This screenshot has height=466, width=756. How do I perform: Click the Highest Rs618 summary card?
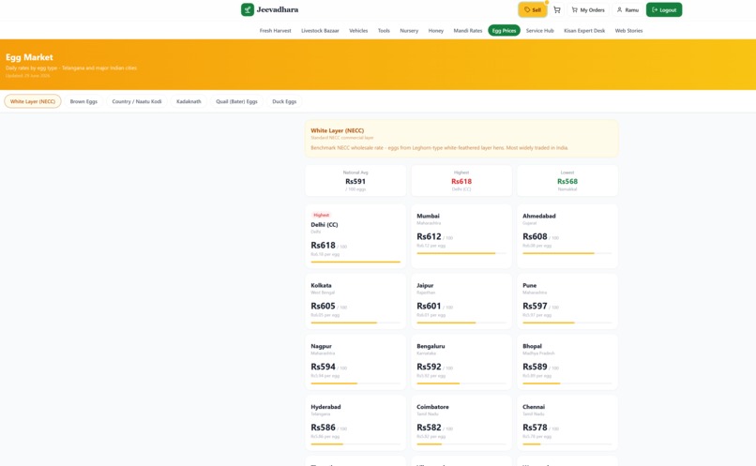[461, 181]
